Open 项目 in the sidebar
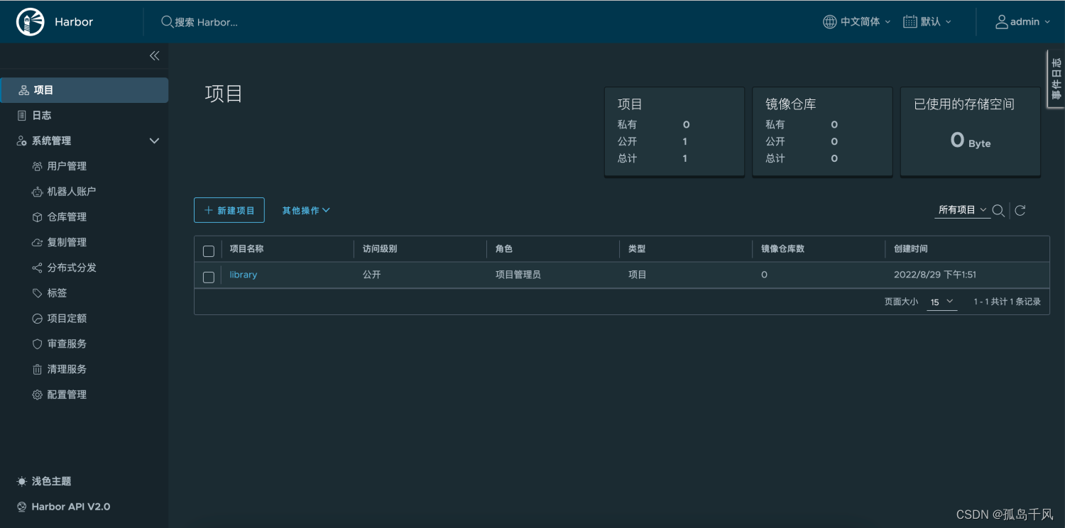Viewport: 1065px width, 528px height. (84, 91)
